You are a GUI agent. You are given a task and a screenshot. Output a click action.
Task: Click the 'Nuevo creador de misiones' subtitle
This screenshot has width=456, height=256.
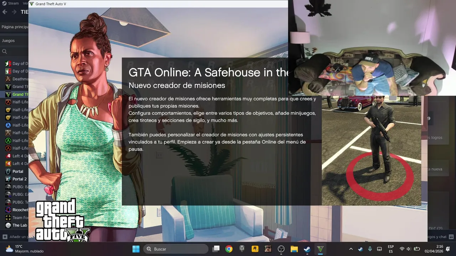tap(177, 85)
